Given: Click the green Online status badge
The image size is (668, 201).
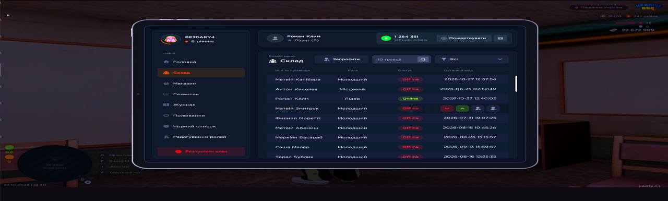Looking at the screenshot, I should (410, 99).
